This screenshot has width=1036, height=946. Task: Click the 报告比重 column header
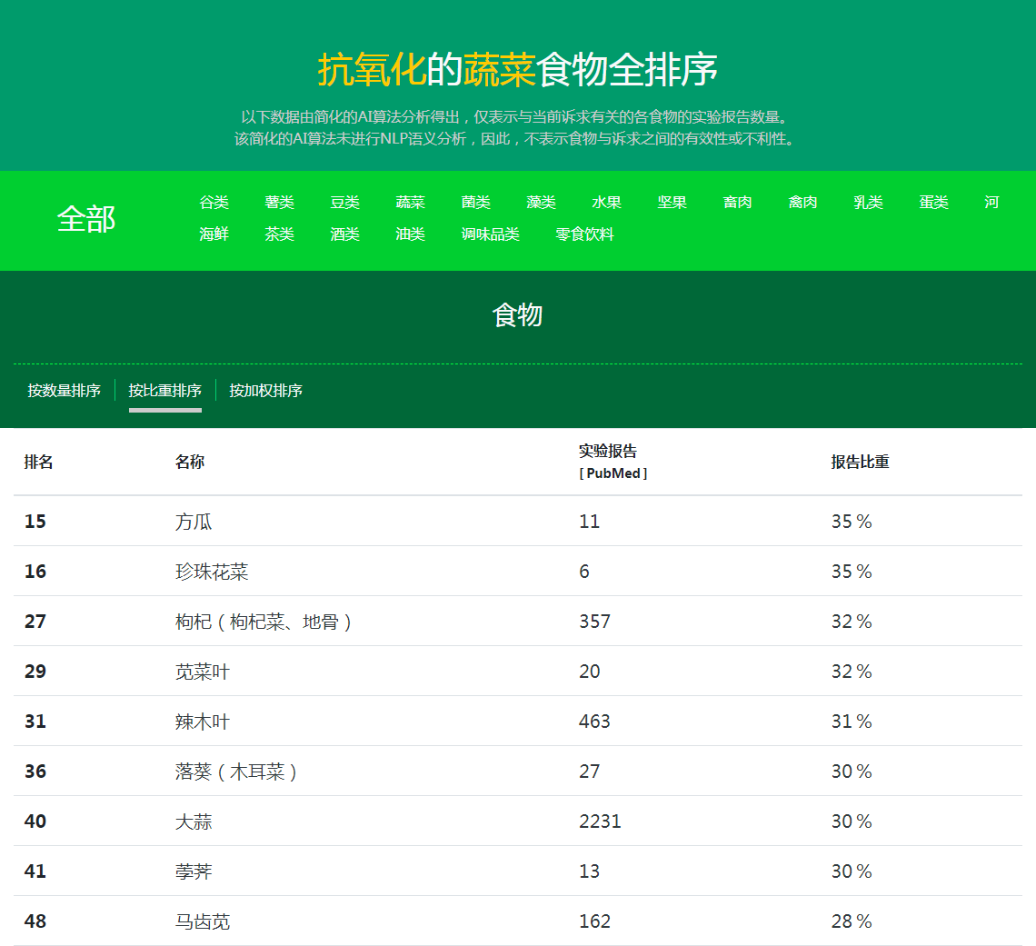(x=860, y=462)
